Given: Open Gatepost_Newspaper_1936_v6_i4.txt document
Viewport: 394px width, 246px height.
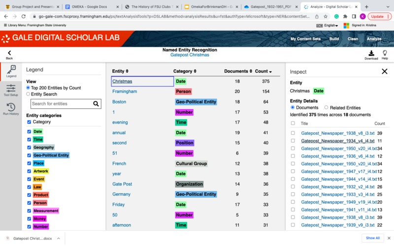Looking at the screenshot, I should tap(338, 156).
